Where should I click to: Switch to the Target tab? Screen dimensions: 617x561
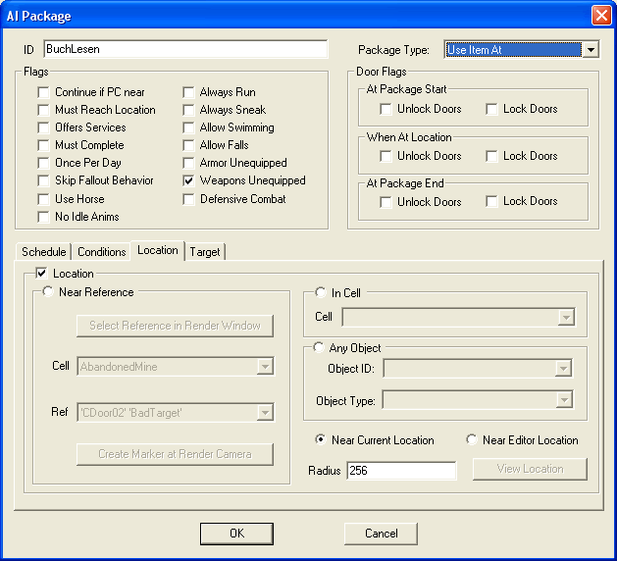click(x=205, y=252)
